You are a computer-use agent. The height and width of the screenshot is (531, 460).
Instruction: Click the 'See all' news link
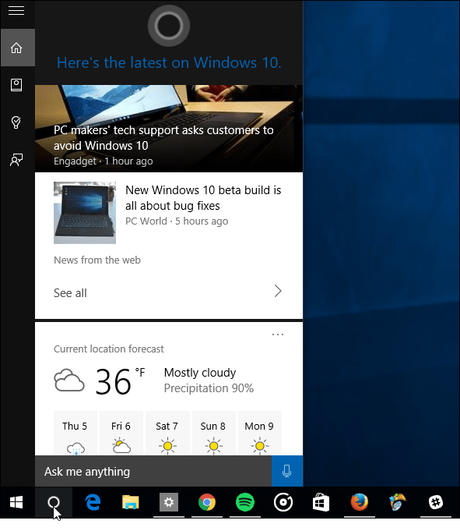click(70, 293)
